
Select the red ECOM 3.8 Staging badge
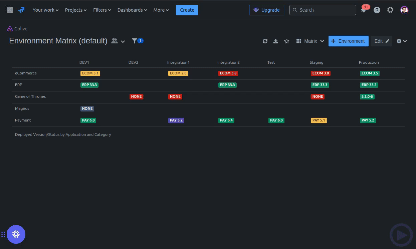(321, 73)
